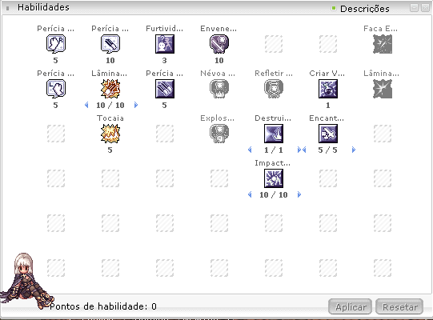Click the character sprite in the corner

tap(26, 280)
